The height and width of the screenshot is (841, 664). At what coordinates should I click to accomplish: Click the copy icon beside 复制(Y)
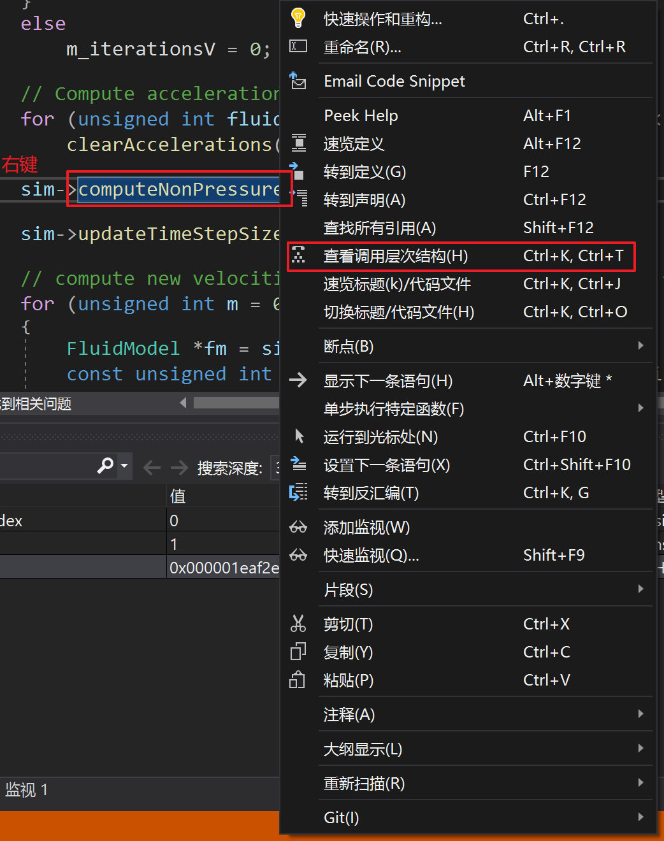point(298,652)
